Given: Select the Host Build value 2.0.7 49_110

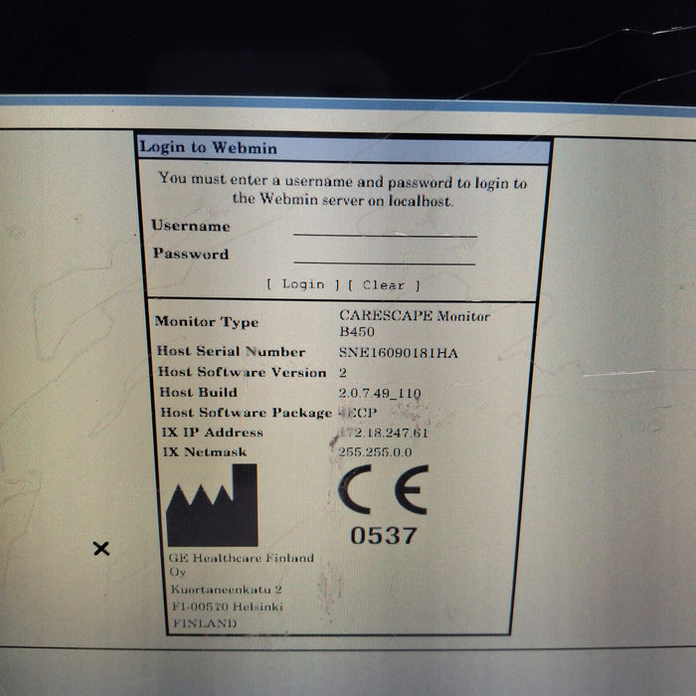Looking at the screenshot, I should (x=380, y=393).
